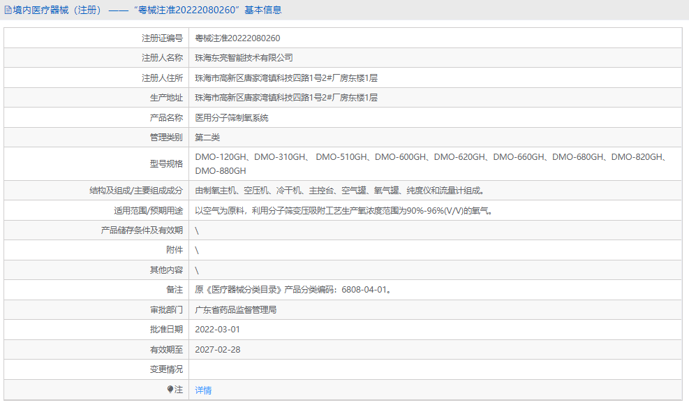The image size is (689, 405).
Task: Open the 详情 link
Action: pos(203,390)
